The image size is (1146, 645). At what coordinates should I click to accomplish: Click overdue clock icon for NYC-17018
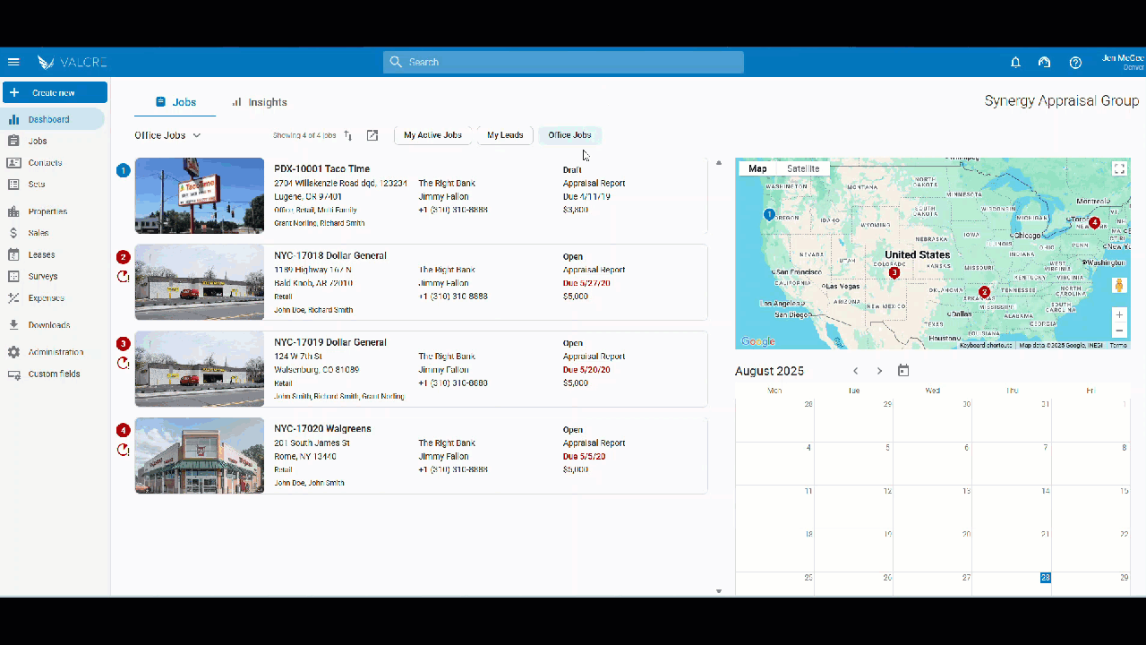(124, 276)
